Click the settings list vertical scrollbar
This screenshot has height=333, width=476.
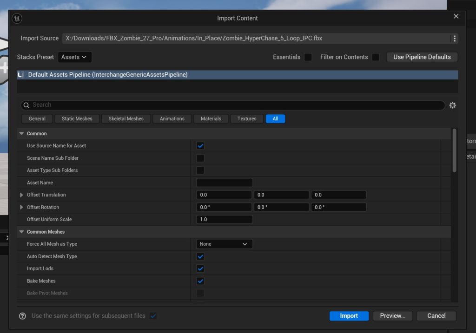point(455,151)
